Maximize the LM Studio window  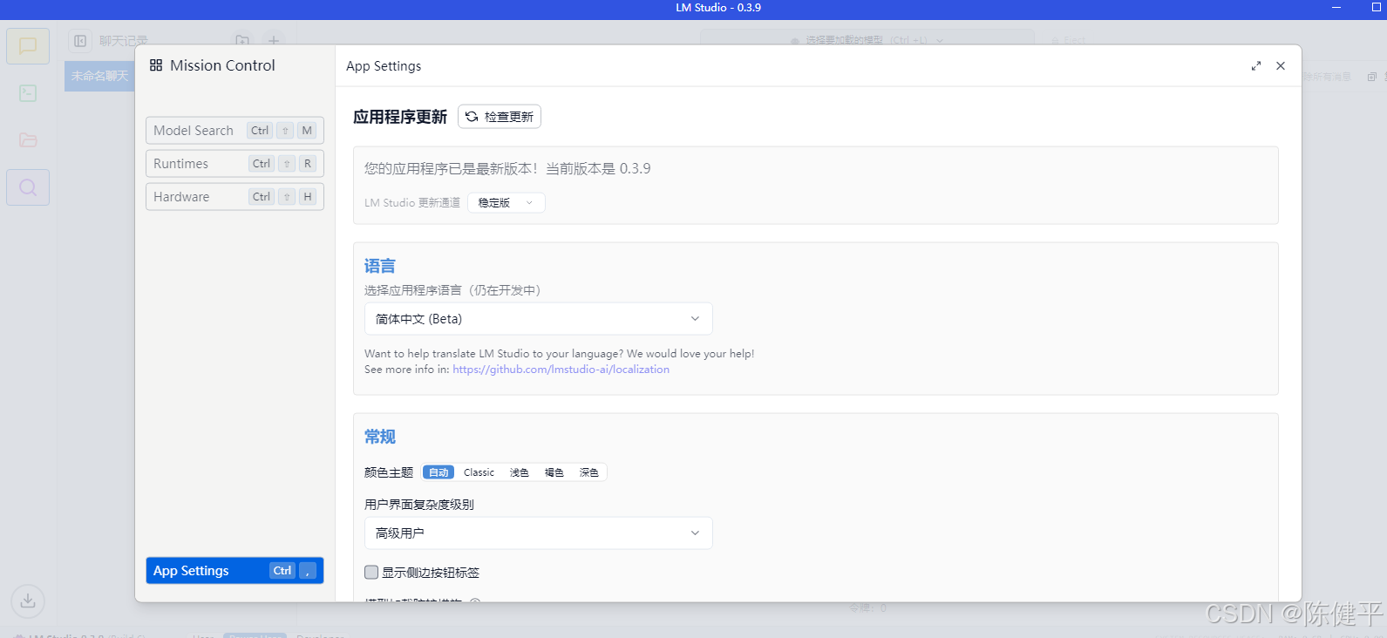(1377, 8)
